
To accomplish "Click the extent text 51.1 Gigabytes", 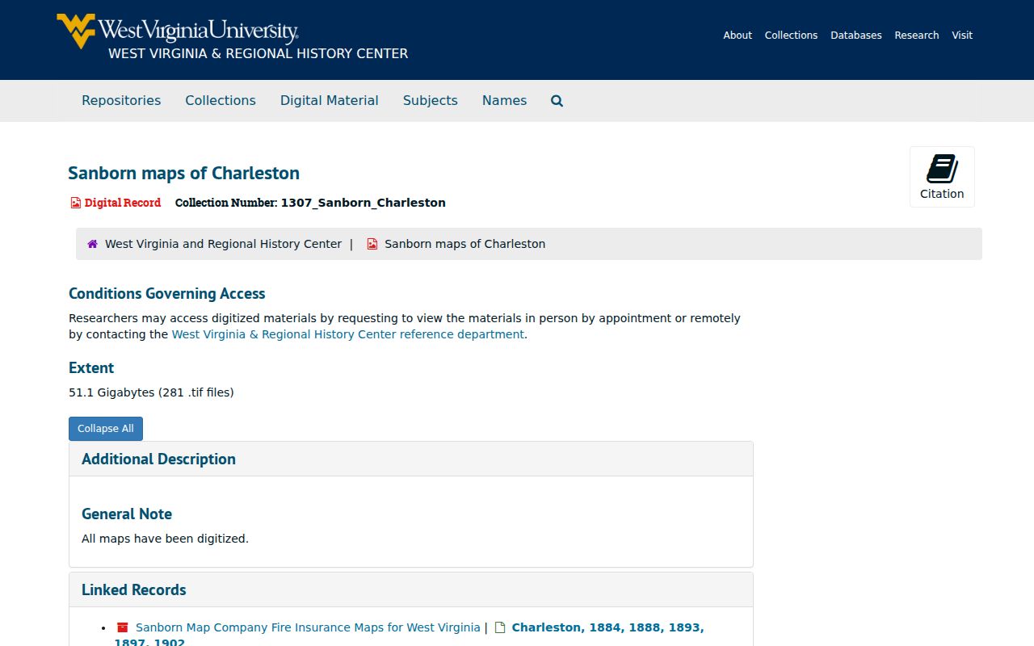I will [x=151, y=392].
